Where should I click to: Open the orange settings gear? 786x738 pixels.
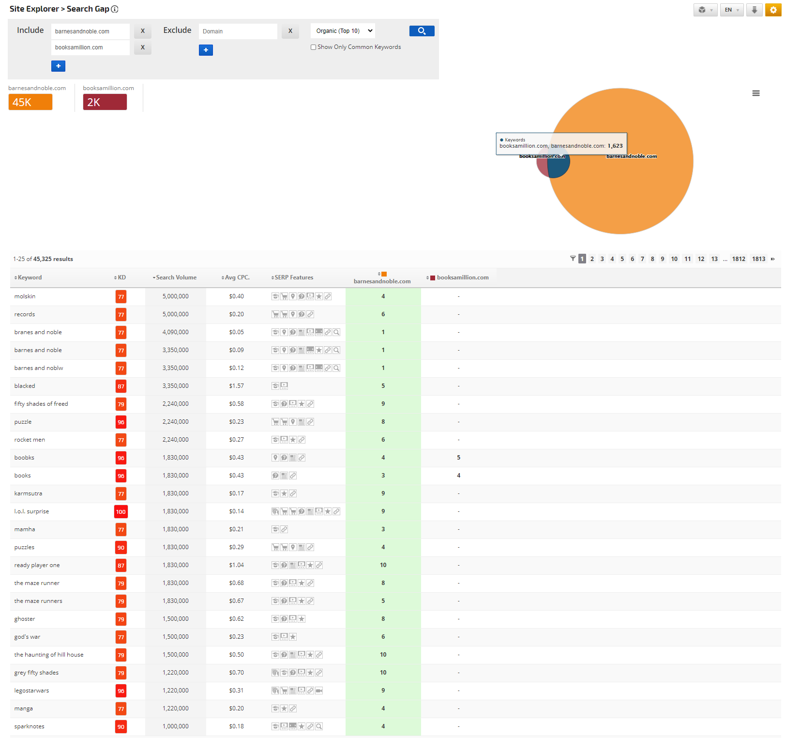click(773, 10)
